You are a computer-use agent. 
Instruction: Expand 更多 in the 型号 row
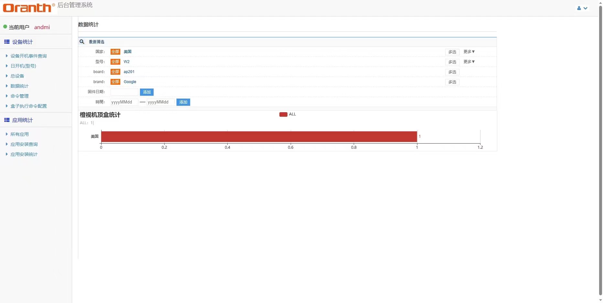coord(469,62)
